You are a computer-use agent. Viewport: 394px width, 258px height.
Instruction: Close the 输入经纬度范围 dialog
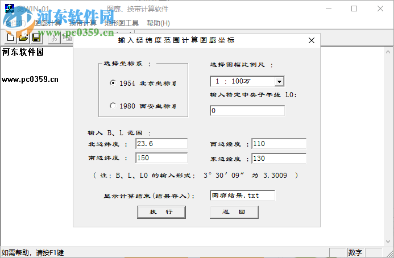(312, 40)
